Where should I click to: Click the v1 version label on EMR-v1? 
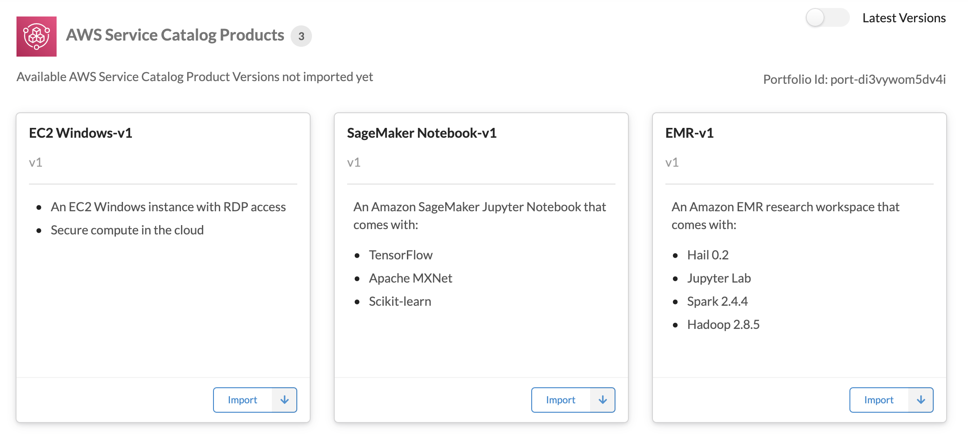point(672,162)
